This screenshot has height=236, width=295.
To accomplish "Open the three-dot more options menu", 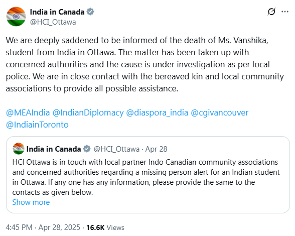I will 285,12.
